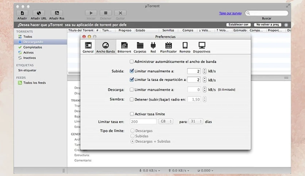
Task: Click No volver a preg button
Action: pos(268,25)
